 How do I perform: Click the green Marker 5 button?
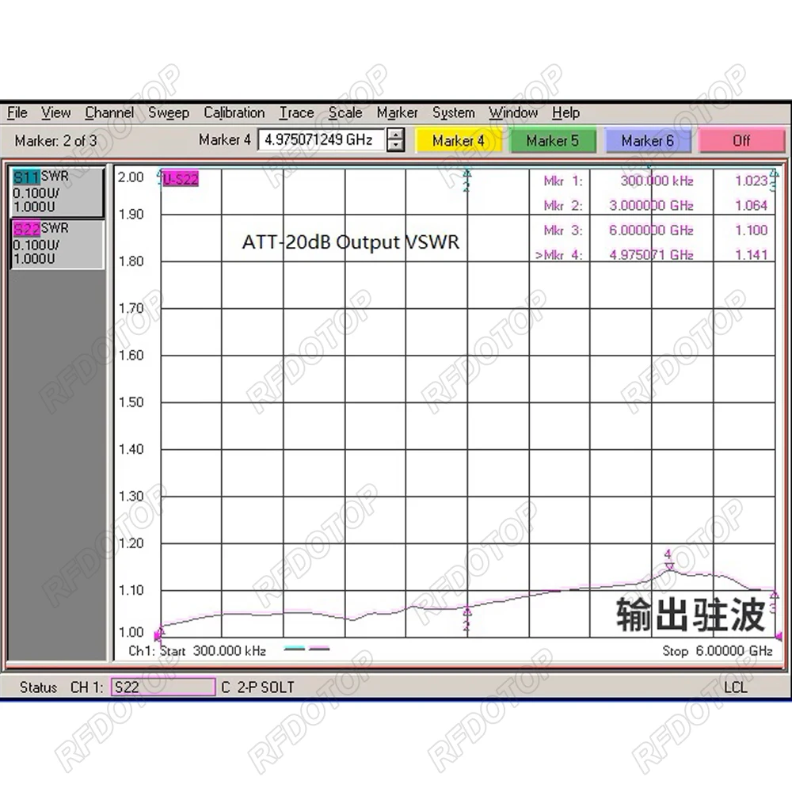553,140
